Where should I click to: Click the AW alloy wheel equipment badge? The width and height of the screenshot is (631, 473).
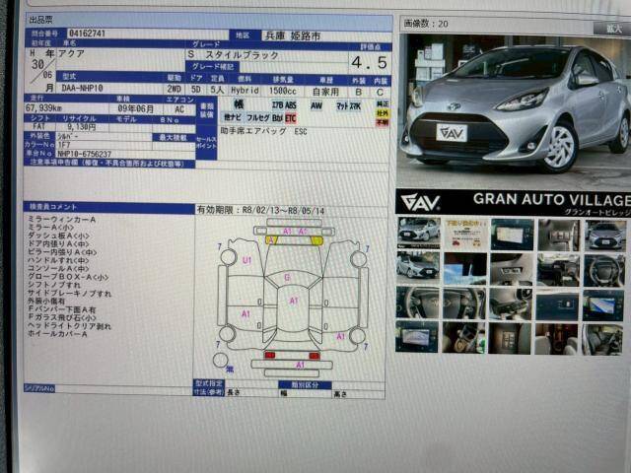316,103
